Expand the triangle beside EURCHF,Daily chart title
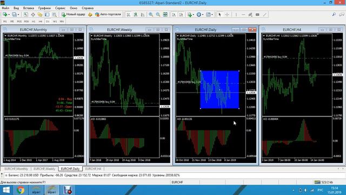This screenshot has height=195, width=346. point(178,36)
